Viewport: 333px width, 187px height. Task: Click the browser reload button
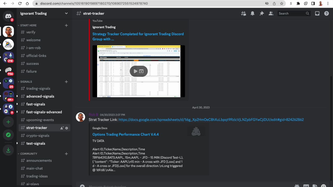(x=20, y=4)
